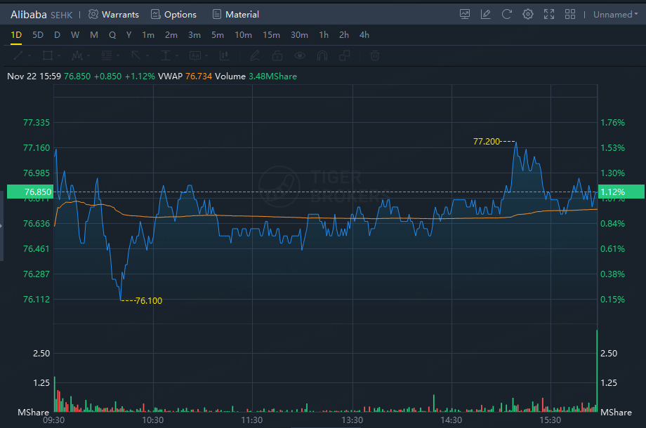
Task: Click the 76.100 low price label
Action: 149,301
